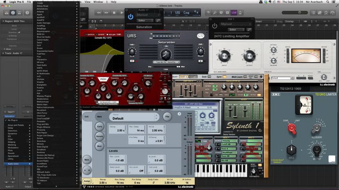Click the fast forward transport button
339x190 pixels.
[x=106, y=13]
